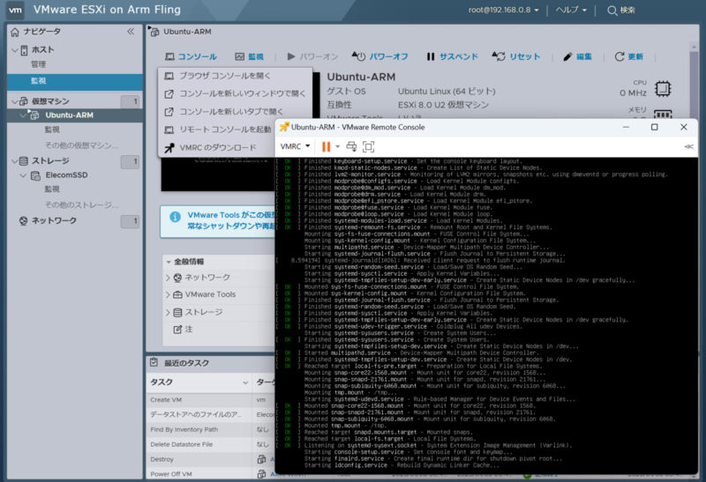Click the virtual machines icon in navigator
This screenshot has height=482, width=706.
click(x=24, y=101)
